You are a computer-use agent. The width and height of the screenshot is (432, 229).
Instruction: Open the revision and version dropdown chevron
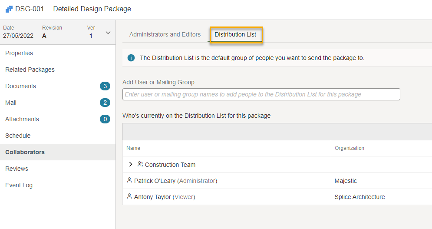click(108, 33)
